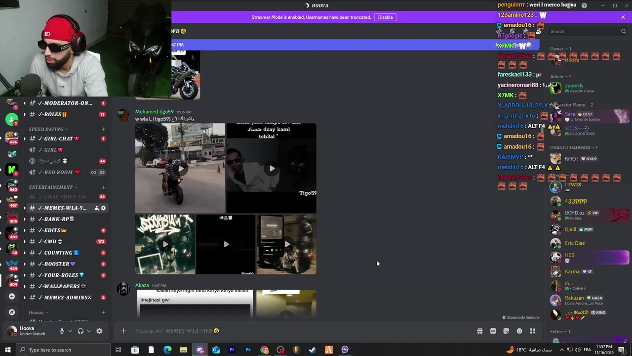Open the emoji picker
Image resolution: width=632 pixels, height=356 pixels.
tap(519, 331)
